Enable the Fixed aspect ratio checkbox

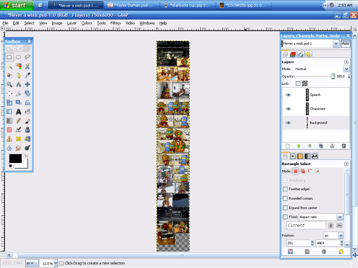click(x=285, y=217)
